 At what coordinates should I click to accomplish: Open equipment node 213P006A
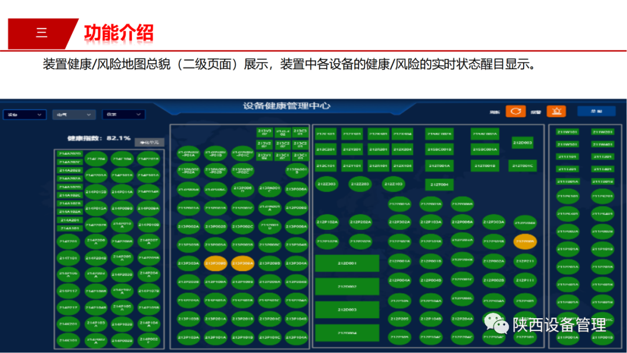(296, 189)
